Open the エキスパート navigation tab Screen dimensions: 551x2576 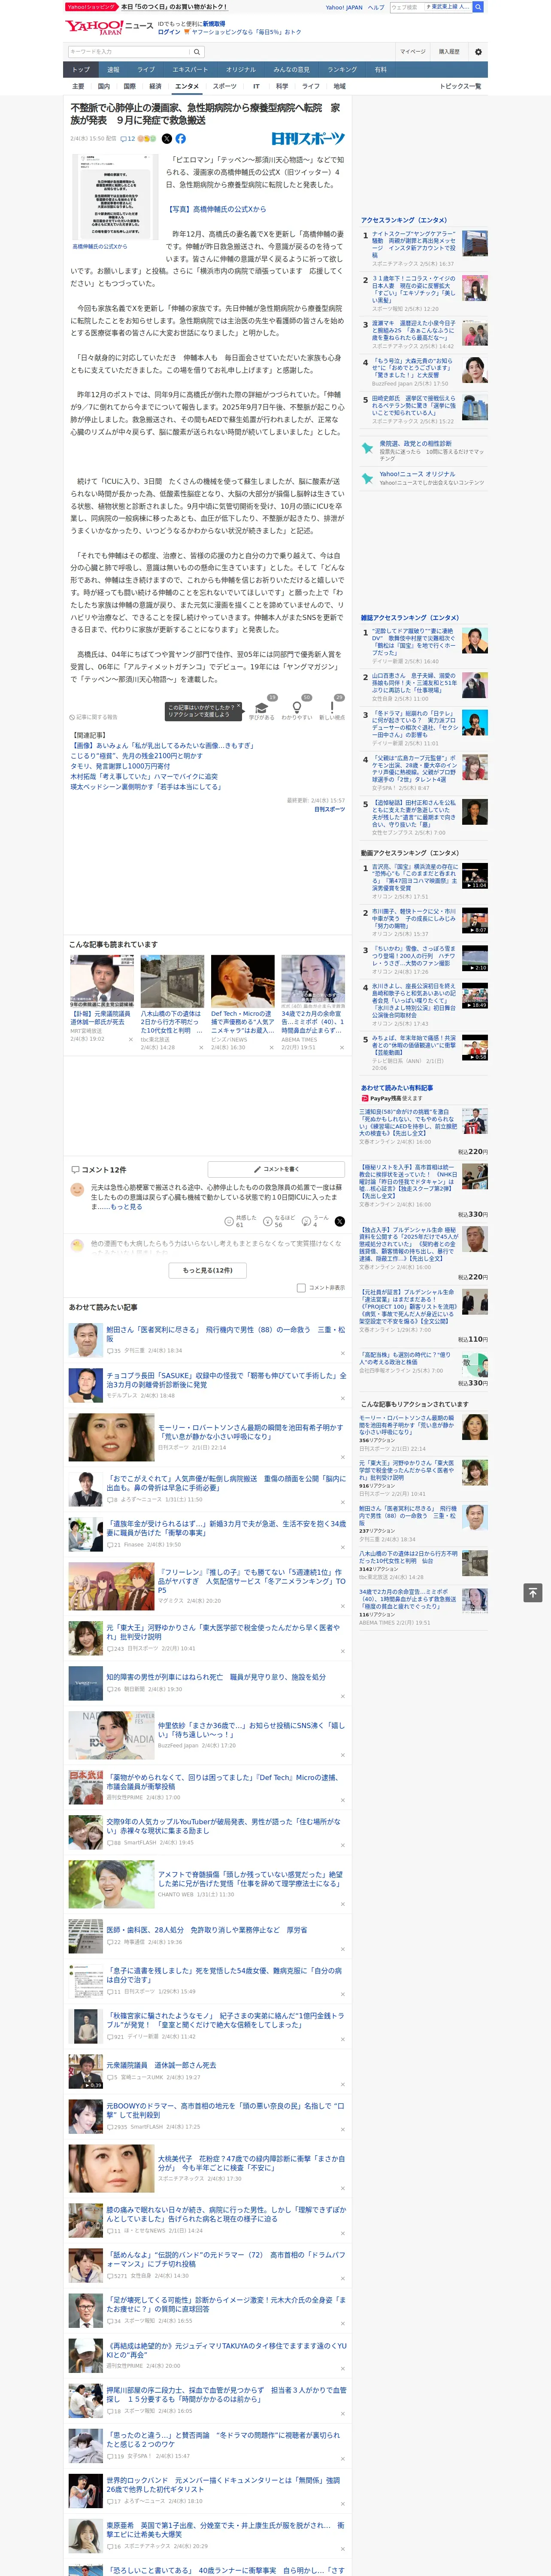pos(190,69)
